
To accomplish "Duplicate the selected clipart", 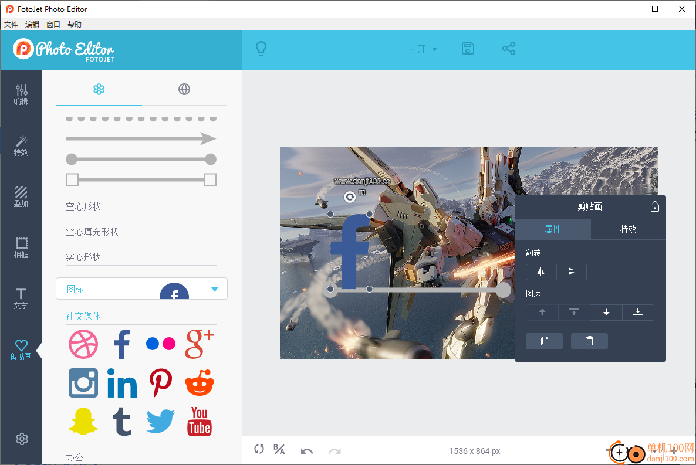I will 544,341.
